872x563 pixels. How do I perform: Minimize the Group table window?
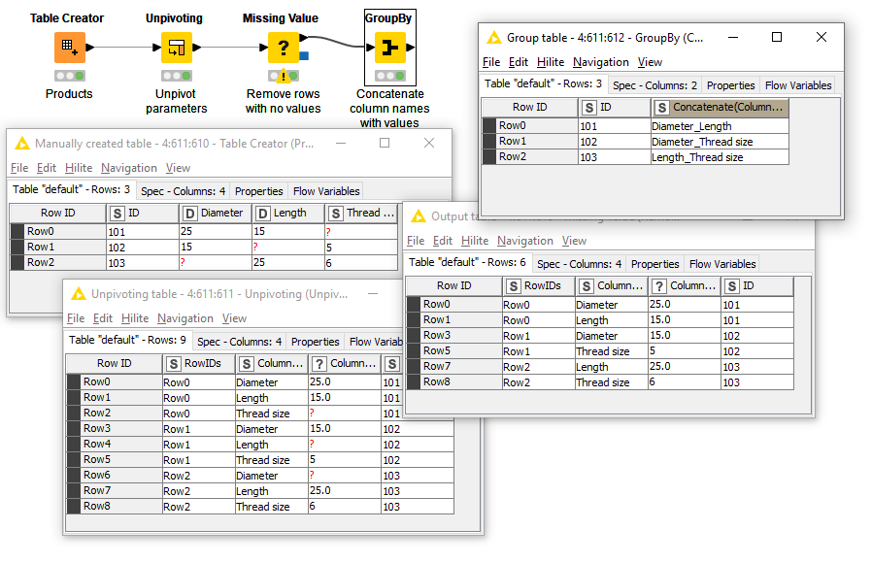coord(733,37)
